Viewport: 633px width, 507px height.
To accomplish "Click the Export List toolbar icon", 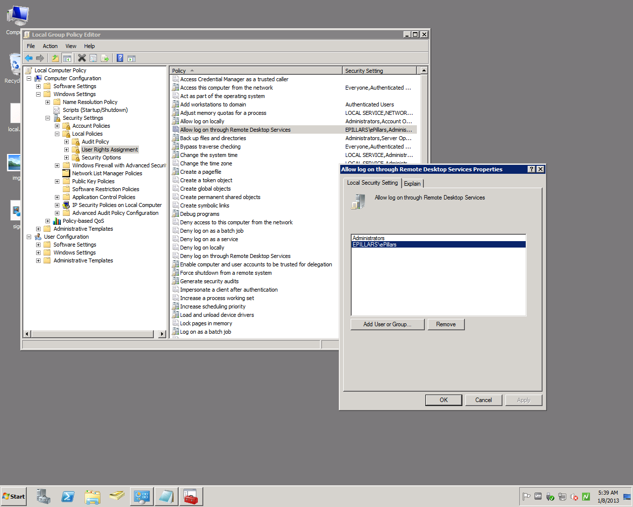I will tap(105, 58).
